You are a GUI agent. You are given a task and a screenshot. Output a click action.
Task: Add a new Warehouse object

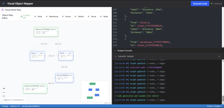52,17
